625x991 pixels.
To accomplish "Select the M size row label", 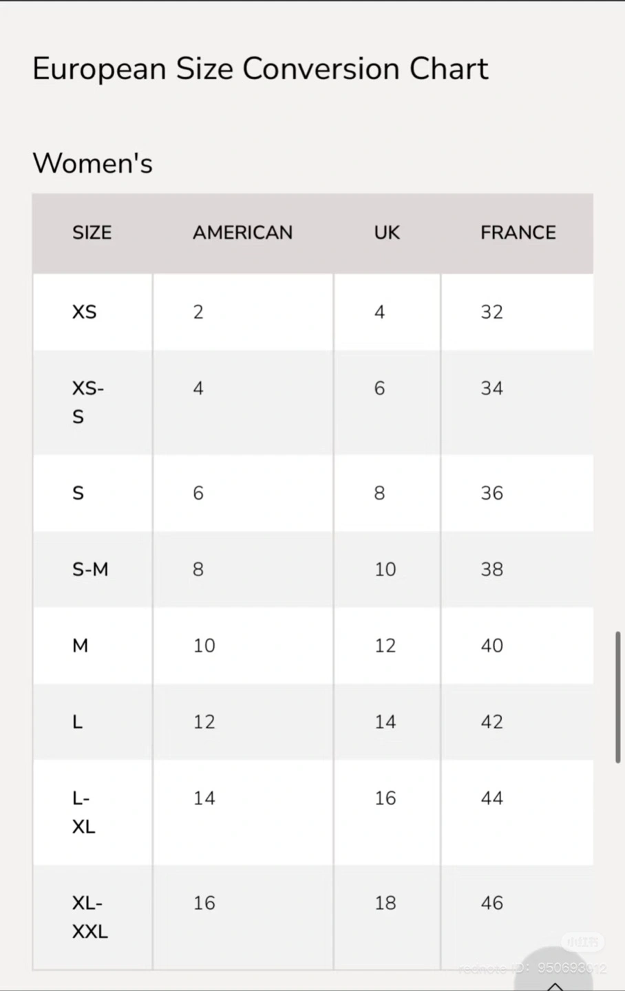I will (81, 646).
